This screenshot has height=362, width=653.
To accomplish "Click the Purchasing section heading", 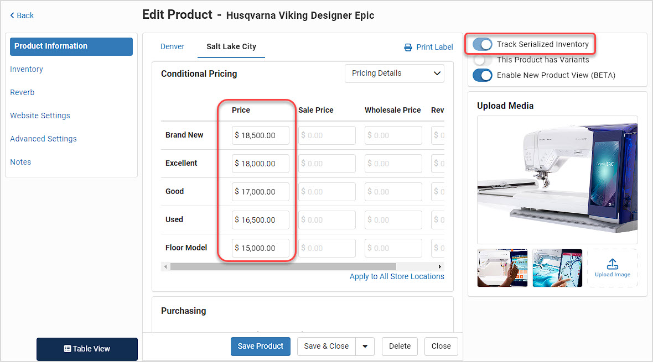I will pyautogui.click(x=184, y=311).
